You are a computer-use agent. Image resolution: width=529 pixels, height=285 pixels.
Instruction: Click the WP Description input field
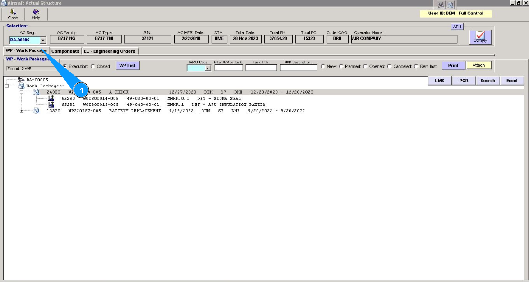(299, 68)
